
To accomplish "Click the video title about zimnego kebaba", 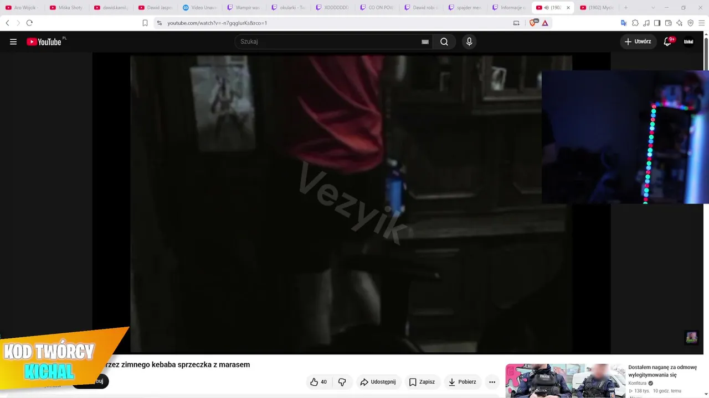I will coord(177,365).
